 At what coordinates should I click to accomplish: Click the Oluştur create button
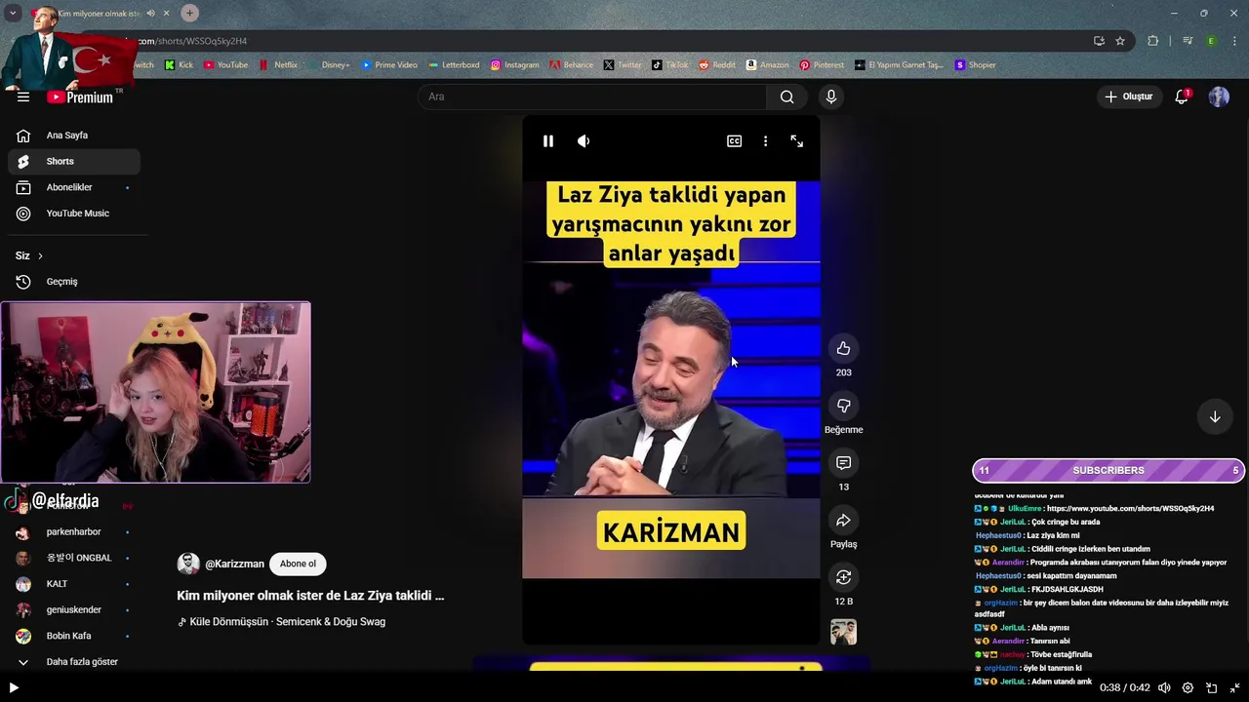(1128, 97)
